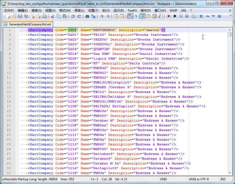Click the Cut scissors icon
The width and height of the screenshot is (235, 184).
(53, 16)
